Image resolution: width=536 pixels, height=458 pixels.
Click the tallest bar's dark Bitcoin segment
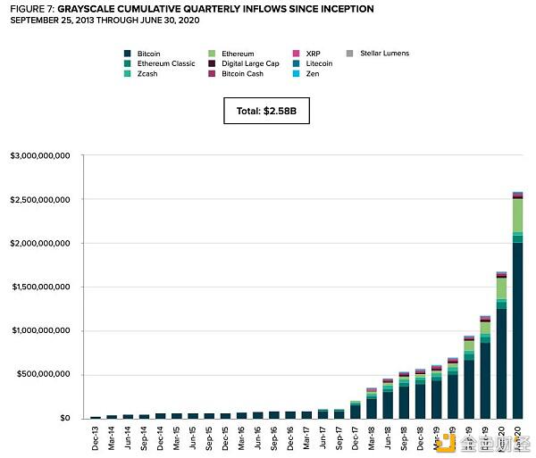click(517, 330)
